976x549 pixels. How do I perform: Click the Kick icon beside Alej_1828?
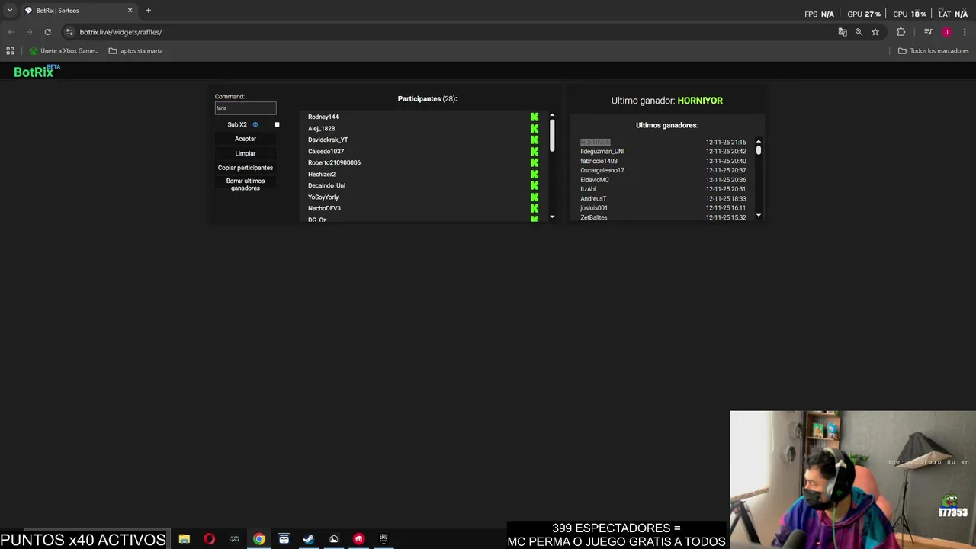click(x=535, y=128)
